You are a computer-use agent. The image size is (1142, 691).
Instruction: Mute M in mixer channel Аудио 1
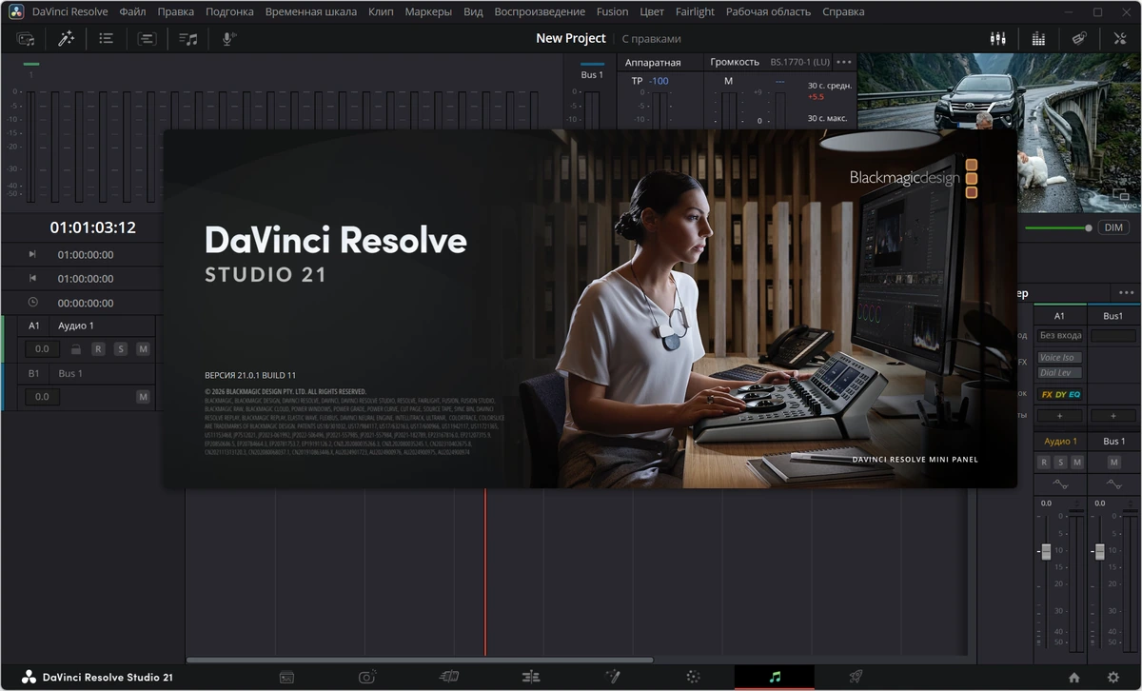coord(1077,462)
